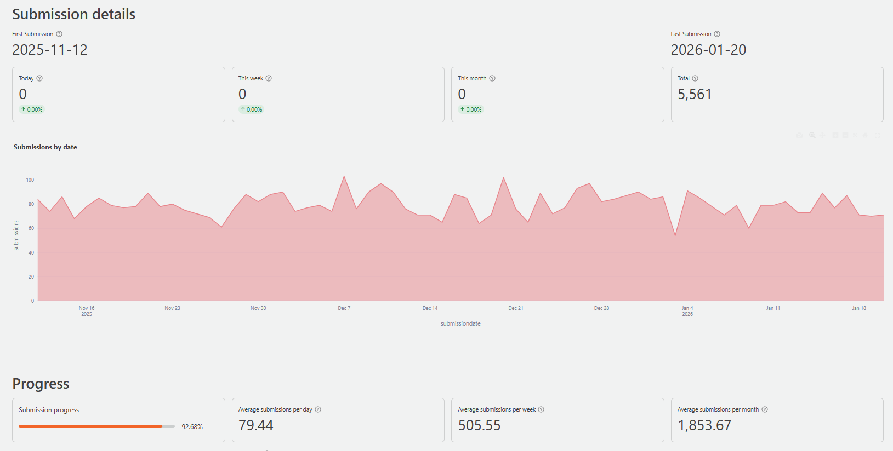Open the chart in fullscreen view
893x451 pixels.
(878, 135)
